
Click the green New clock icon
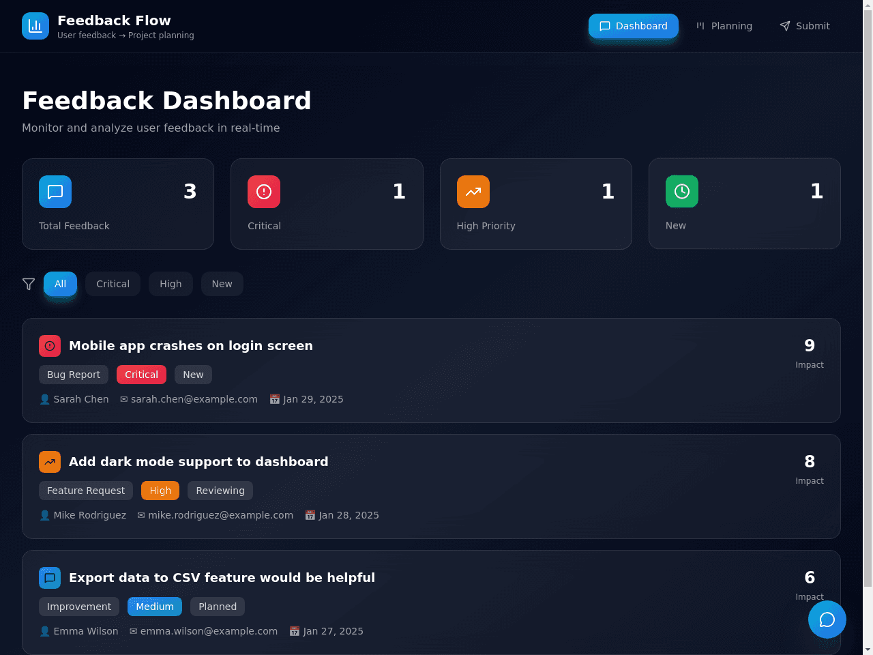(x=682, y=192)
